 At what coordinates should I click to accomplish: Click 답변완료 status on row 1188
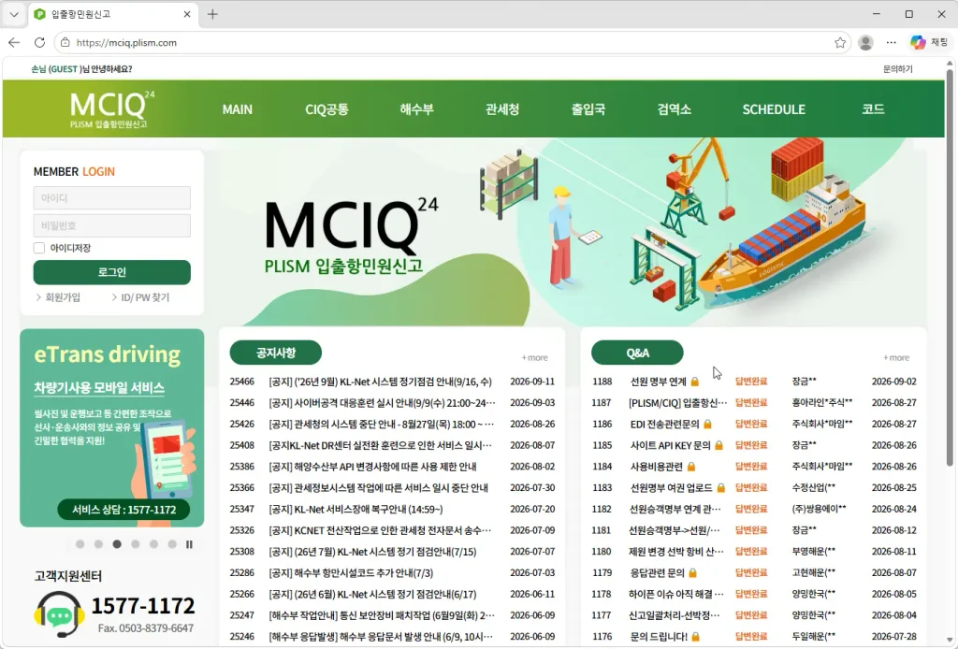point(751,382)
